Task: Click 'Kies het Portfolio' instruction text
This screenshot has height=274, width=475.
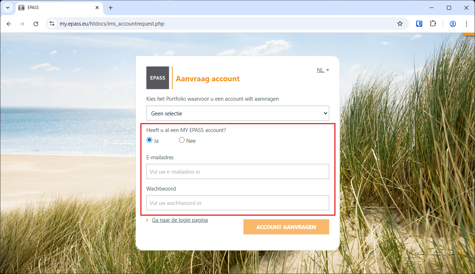Action: [x=213, y=99]
